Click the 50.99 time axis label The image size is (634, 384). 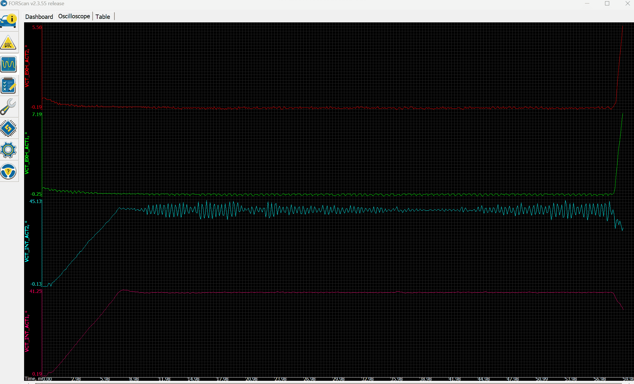coord(542,379)
